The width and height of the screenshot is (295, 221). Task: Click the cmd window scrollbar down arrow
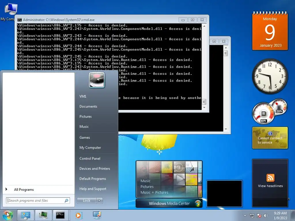204,108
